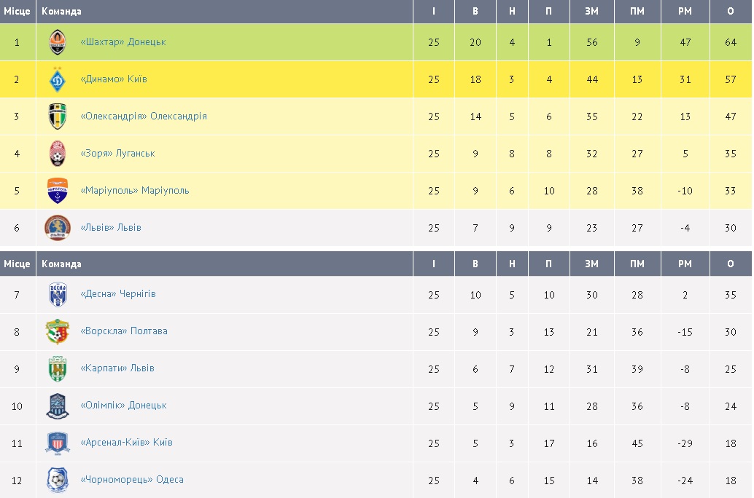
Task: Click the Dynamo Kyiv club crest
Action: pos(58,79)
